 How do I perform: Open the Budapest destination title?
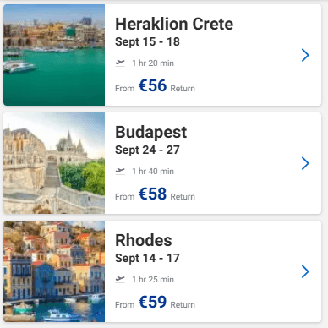(151, 133)
